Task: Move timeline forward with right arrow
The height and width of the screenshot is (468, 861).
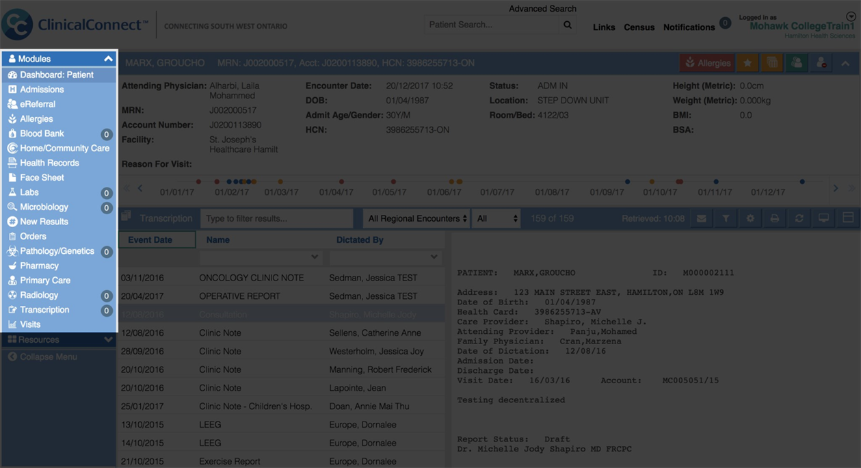Action: click(836, 188)
